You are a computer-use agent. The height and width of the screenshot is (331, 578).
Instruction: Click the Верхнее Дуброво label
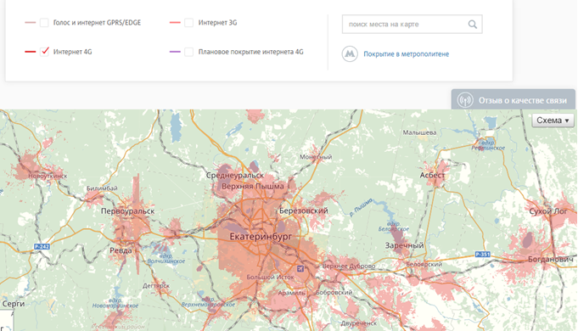click(349, 266)
